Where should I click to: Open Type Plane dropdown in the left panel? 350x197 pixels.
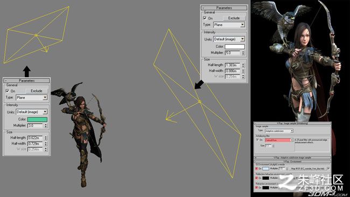[32, 98]
